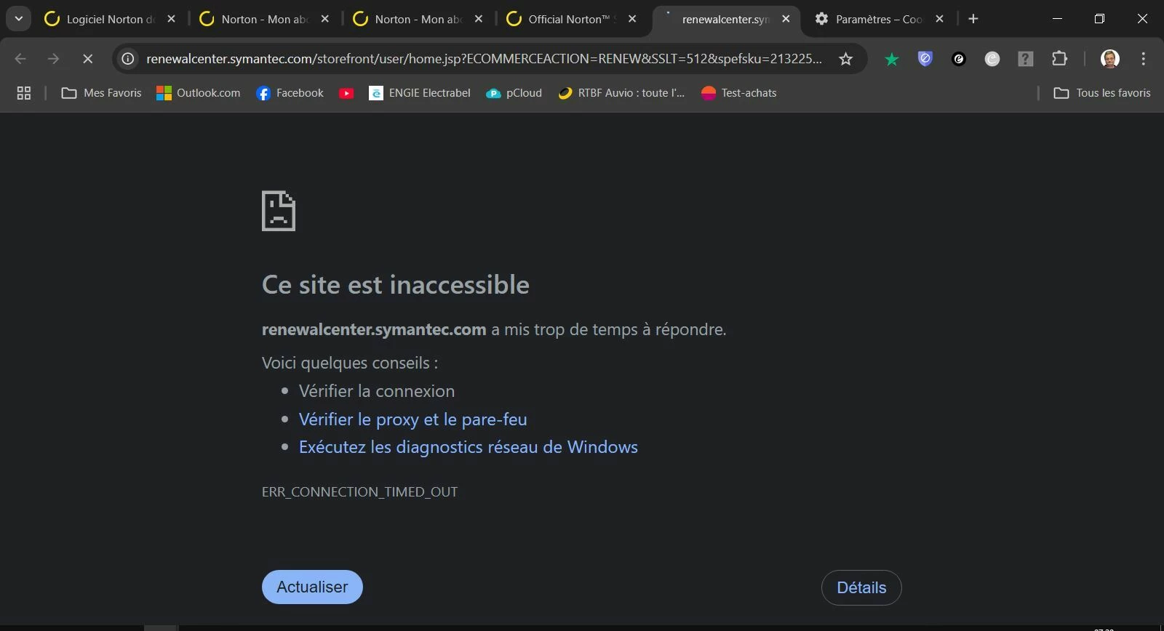Click the ERR_CONNECTION_TIMED_OUT error code text

(360, 492)
